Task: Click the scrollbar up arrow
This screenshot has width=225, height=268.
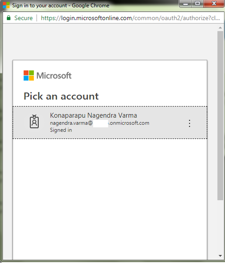Action: coord(220,28)
